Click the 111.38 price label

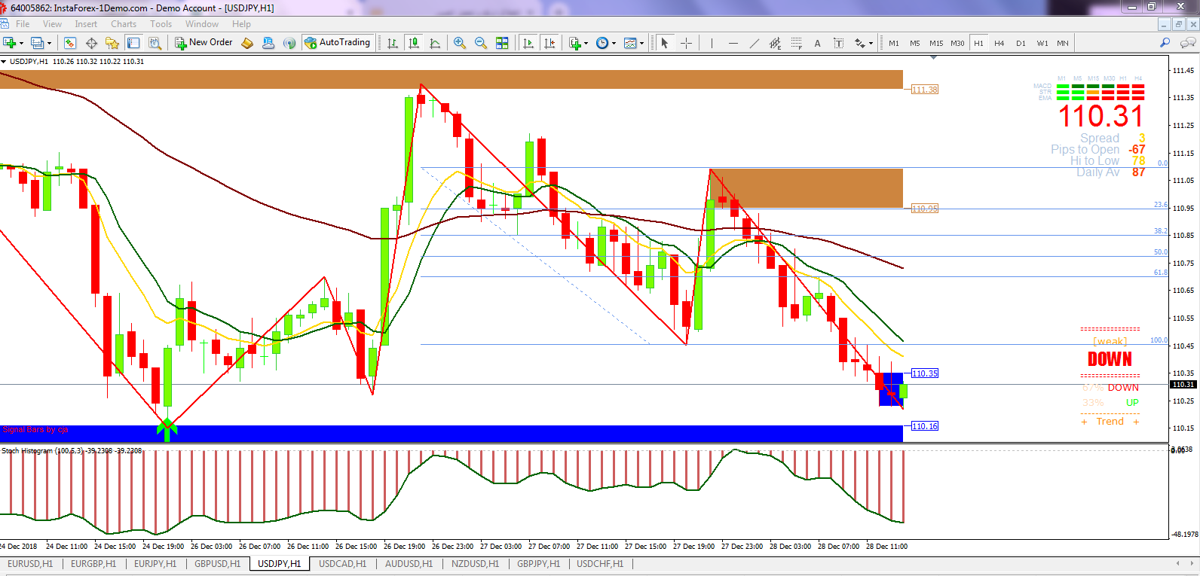[925, 90]
